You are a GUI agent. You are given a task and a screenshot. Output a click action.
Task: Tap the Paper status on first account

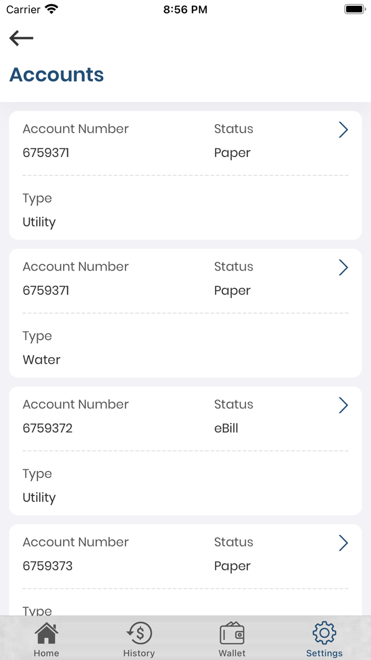[x=232, y=153]
